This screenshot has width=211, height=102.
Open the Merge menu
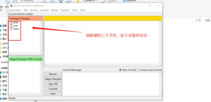pos(55,10)
